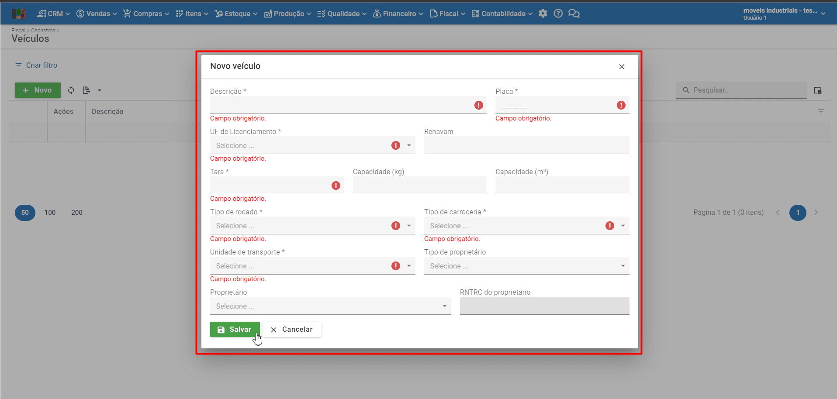Click error icon in Tipo de rodado
The height and width of the screenshot is (399, 837).
tap(396, 226)
